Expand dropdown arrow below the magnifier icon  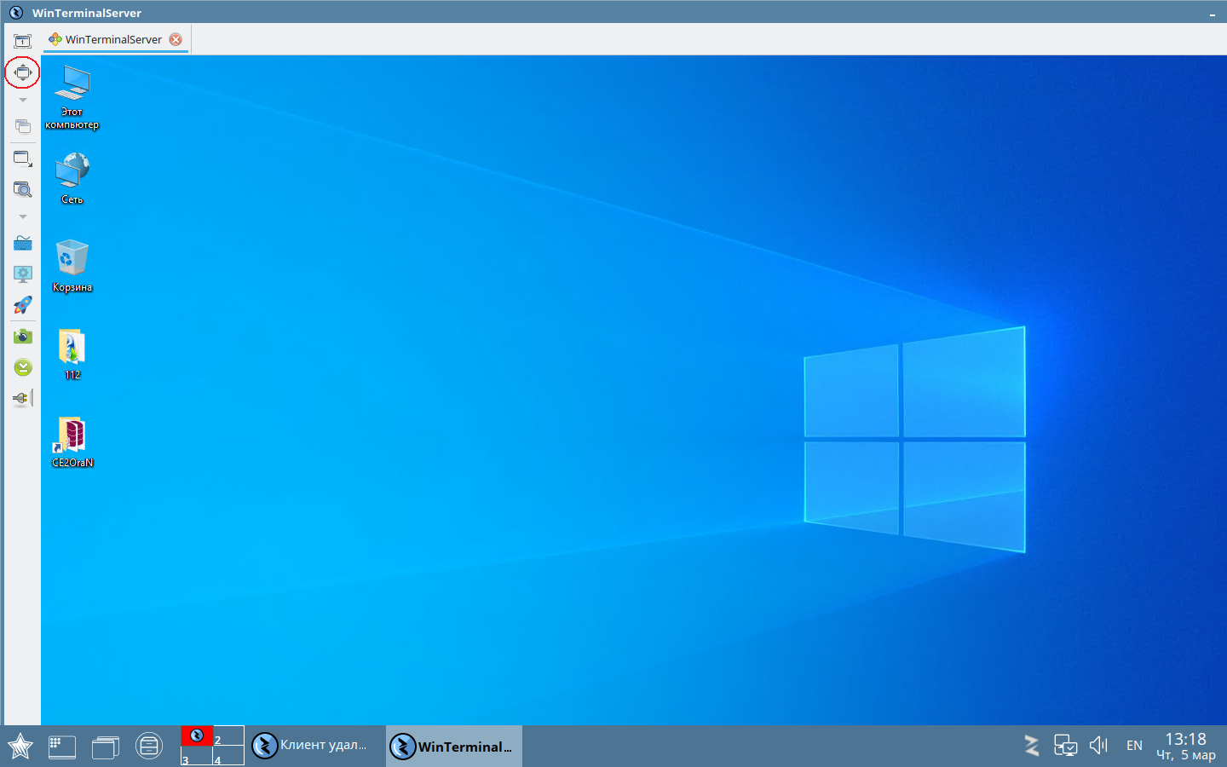click(22, 216)
